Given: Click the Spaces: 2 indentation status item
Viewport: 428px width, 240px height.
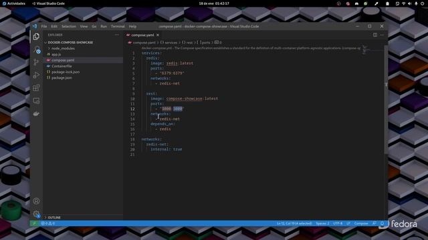Looking at the screenshot, I should (322, 223).
